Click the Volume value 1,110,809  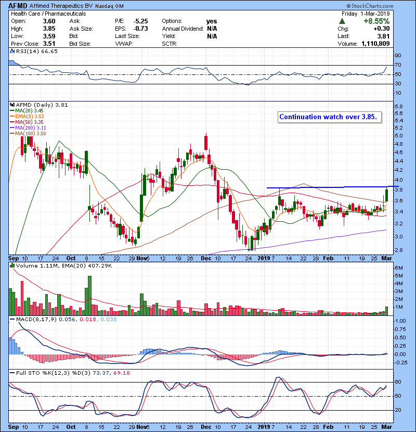375,44
